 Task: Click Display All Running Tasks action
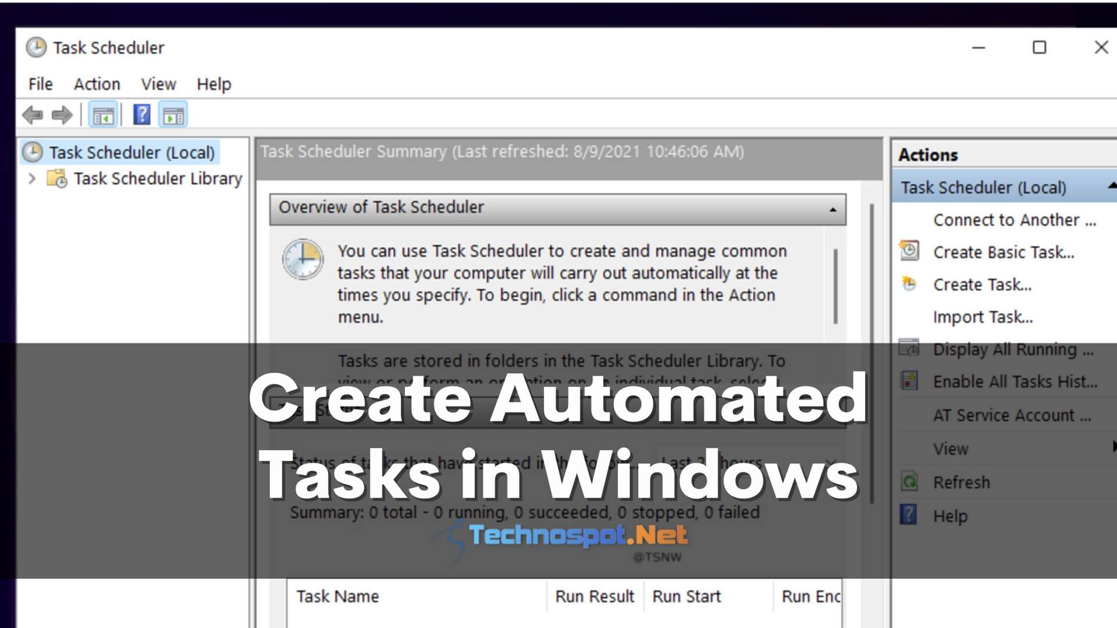pos(1013,349)
